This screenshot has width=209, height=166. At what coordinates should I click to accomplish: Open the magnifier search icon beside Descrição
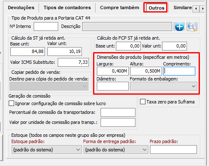point(192,27)
